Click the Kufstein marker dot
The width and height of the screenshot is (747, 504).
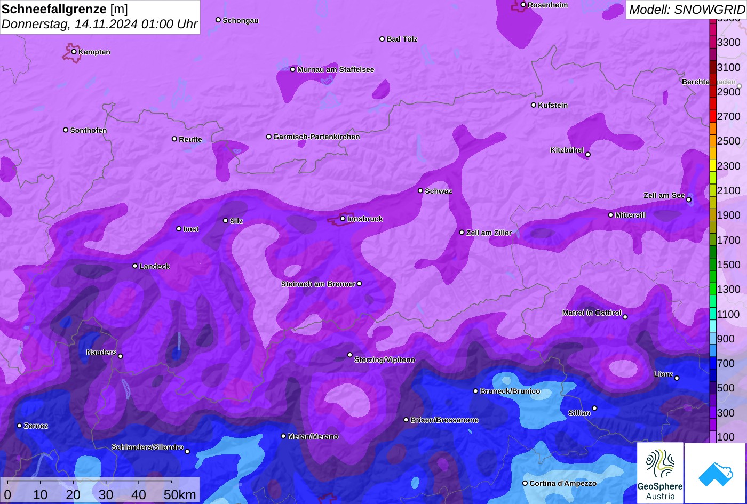[x=534, y=105]
